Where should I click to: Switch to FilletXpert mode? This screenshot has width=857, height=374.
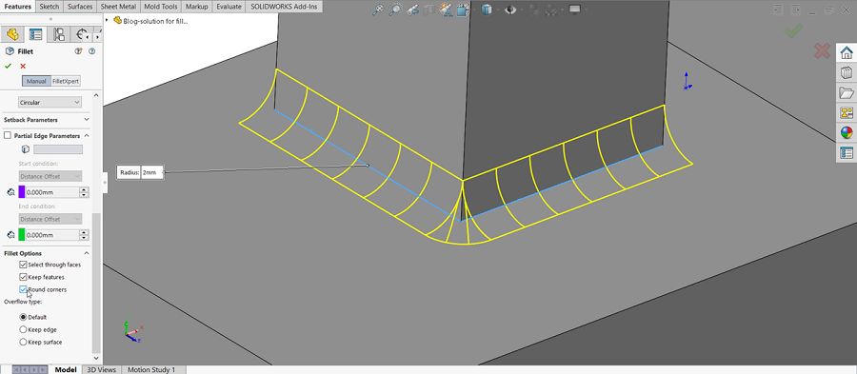[x=66, y=81]
